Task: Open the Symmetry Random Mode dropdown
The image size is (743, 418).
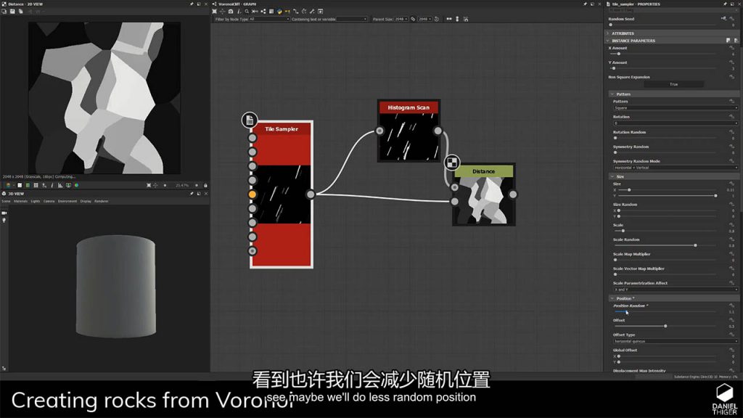Action: click(x=675, y=168)
